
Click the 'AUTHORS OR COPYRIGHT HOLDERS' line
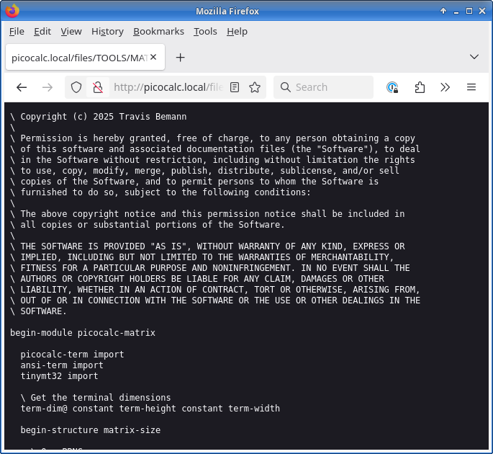click(197, 279)
